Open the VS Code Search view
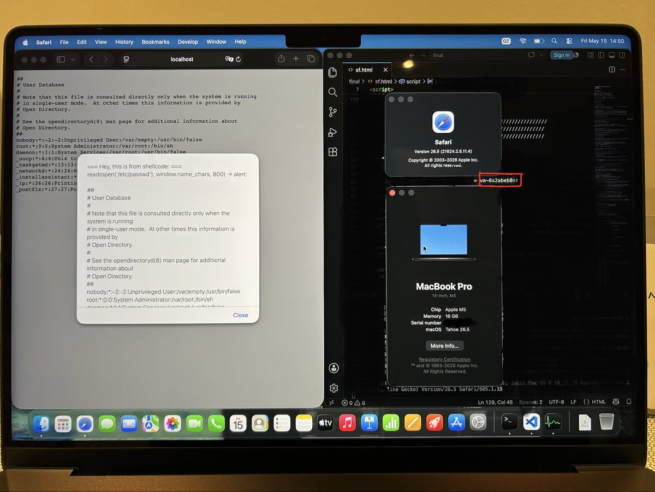The height and width of the screenshot is (492, 655). pos(332,92)
